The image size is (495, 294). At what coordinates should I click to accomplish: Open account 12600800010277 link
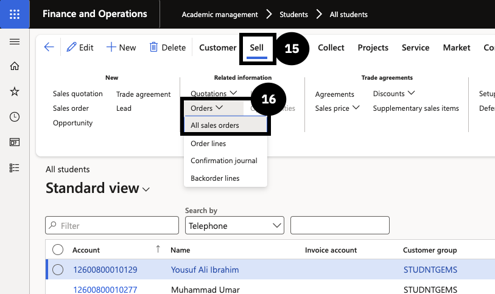click(105, 290)
